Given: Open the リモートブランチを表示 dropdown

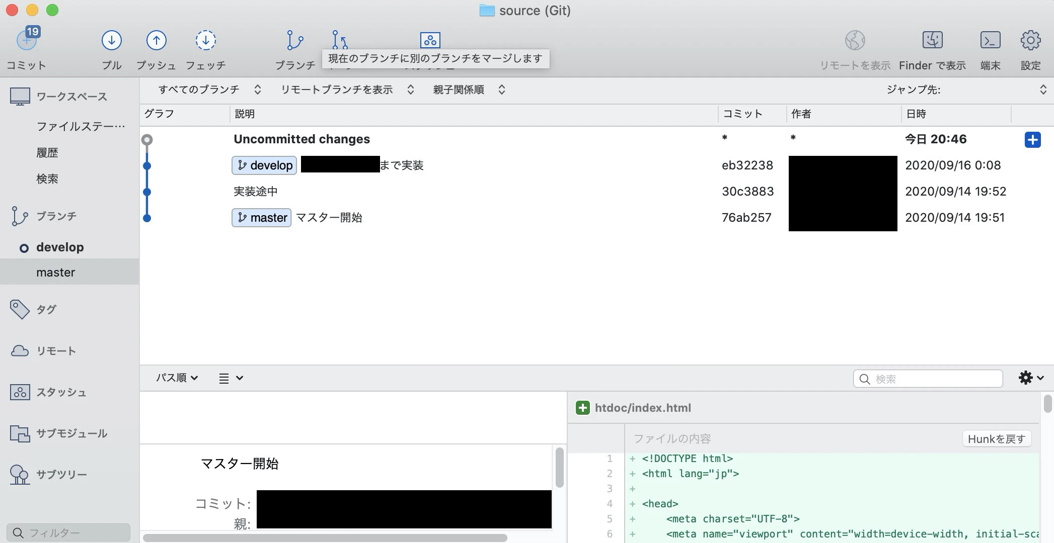Looking at the screenshot, I should [x=347, y=89].
